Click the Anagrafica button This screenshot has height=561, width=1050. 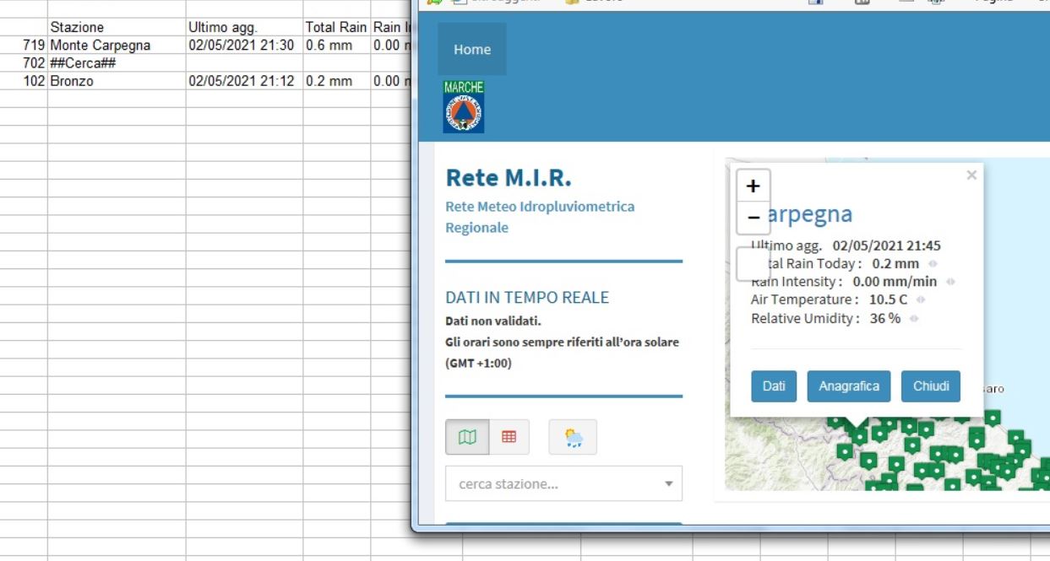(x=849, y=386)
